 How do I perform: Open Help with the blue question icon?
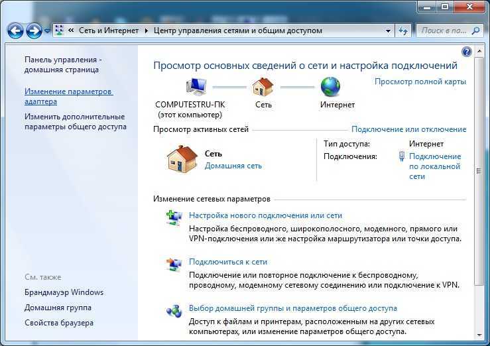(x=466, y=52)
